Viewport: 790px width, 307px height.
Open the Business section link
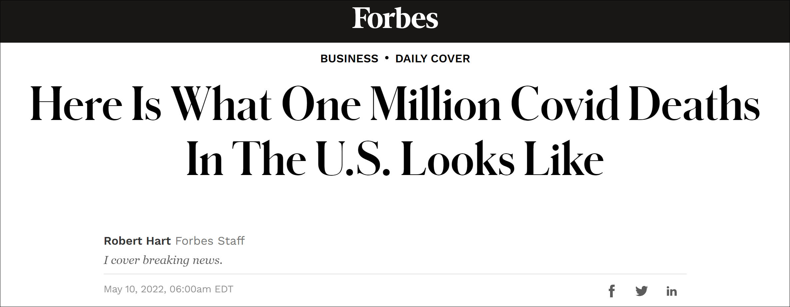349,59
